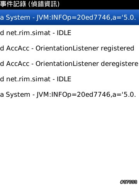Select the IDLE entry beneath the deregistered entry
The height and width of the screenshot is (185, 139).
coord(69,79)
